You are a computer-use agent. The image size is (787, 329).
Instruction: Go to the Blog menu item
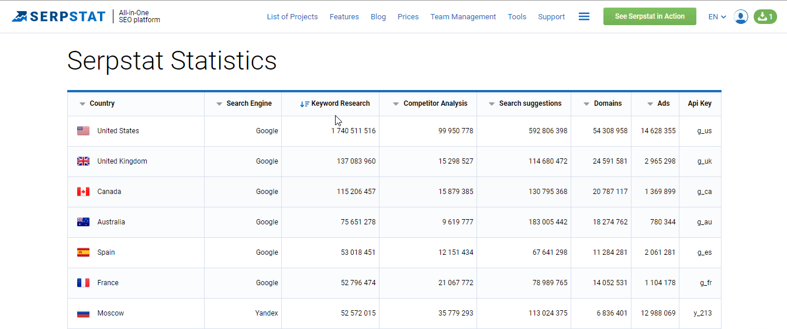(378, 17)
